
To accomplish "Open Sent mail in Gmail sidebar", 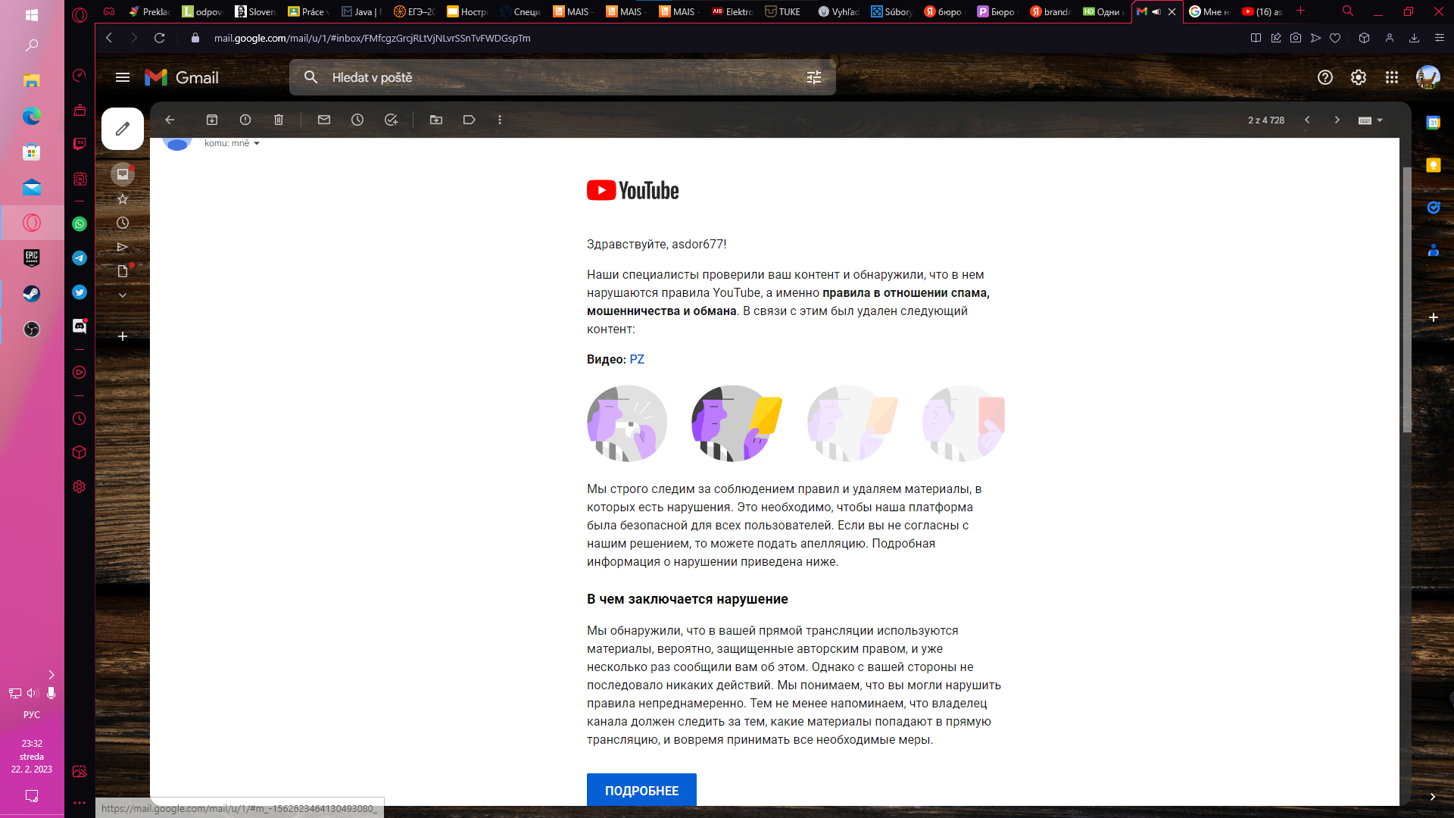I will pos(123,247).
